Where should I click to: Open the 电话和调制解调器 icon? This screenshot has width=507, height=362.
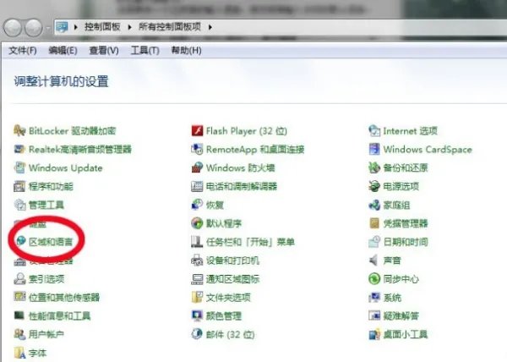(x=197, y=186)
